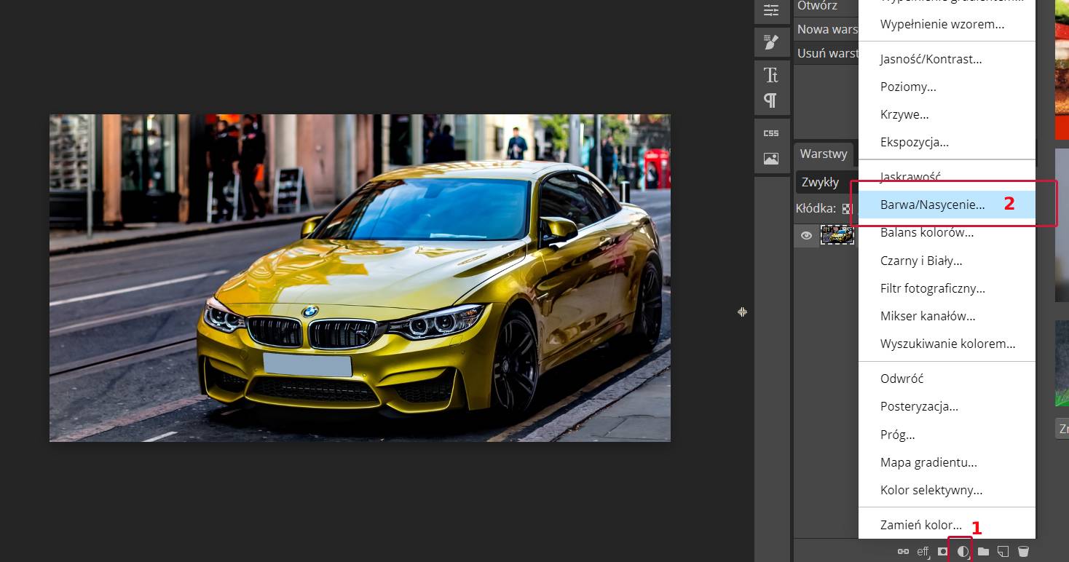Select the Usuń warstwę history entry
This screenshot has width=1069, height=562.
pos(826,53)
